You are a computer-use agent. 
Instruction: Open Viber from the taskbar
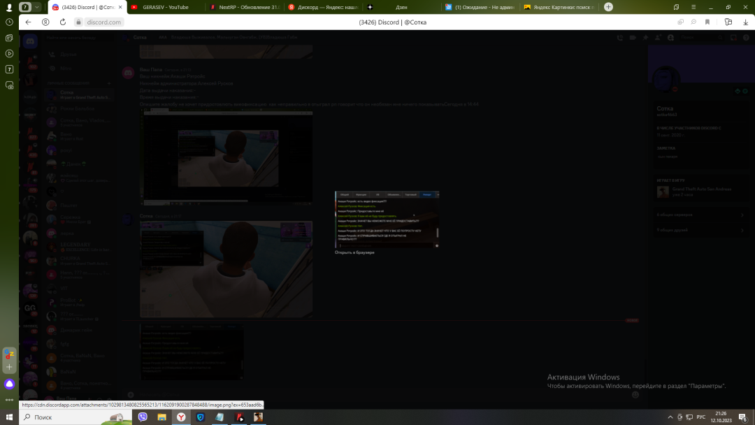(x=143, y=417)
